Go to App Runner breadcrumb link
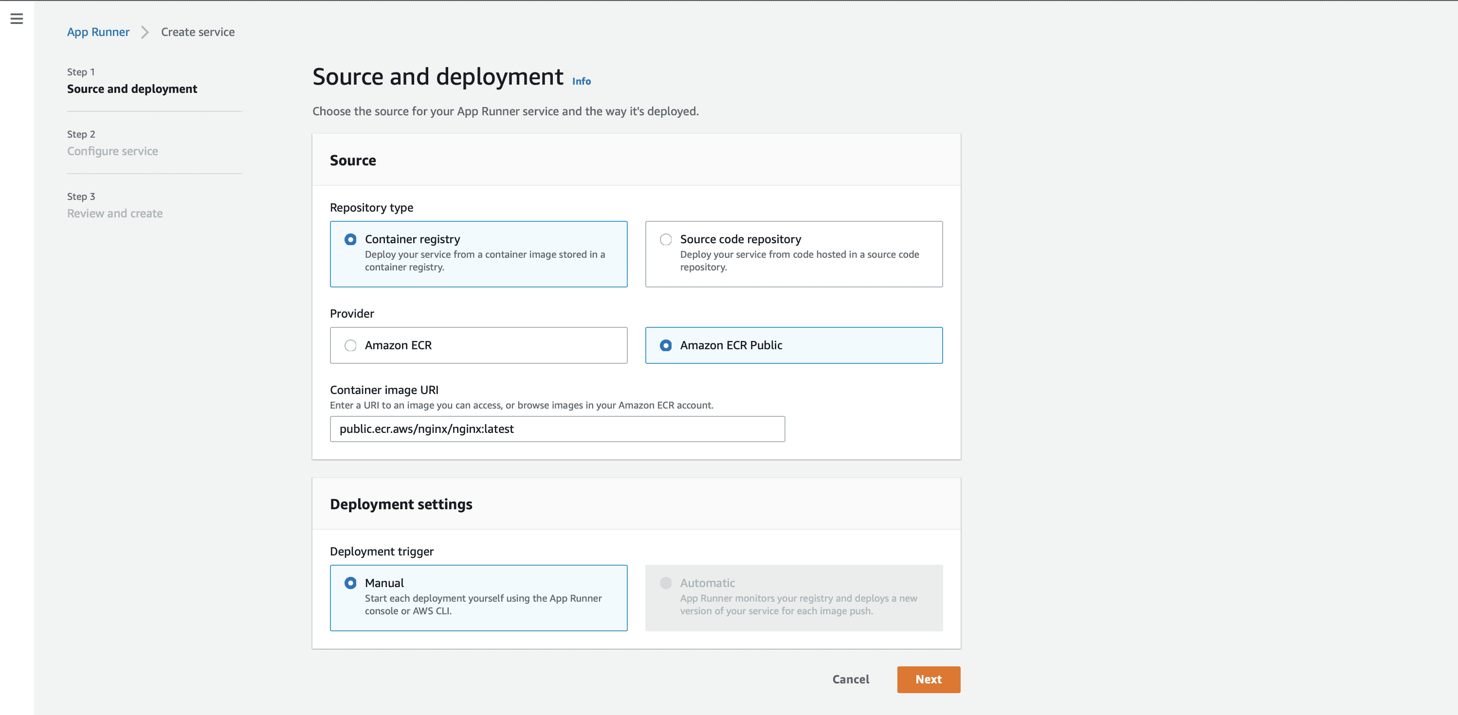 pos(98,32)
